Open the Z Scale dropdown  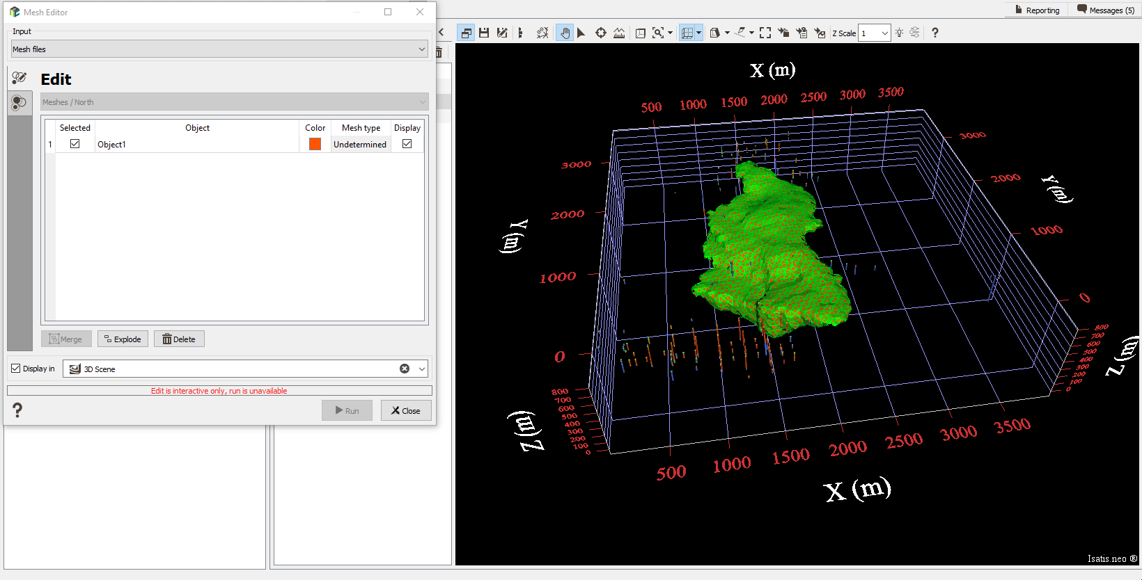(884, 33)
